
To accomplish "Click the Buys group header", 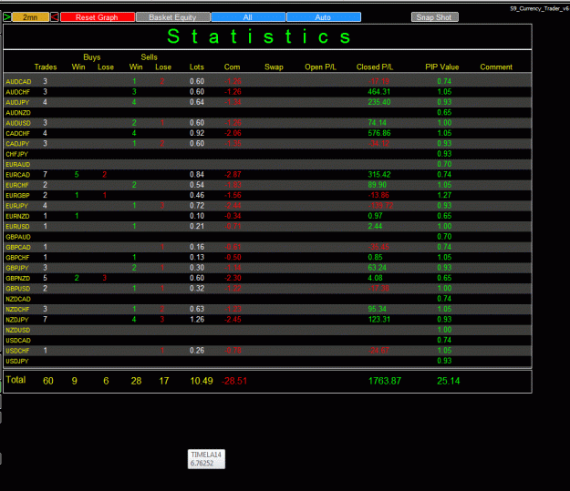I will coord(91,57).
